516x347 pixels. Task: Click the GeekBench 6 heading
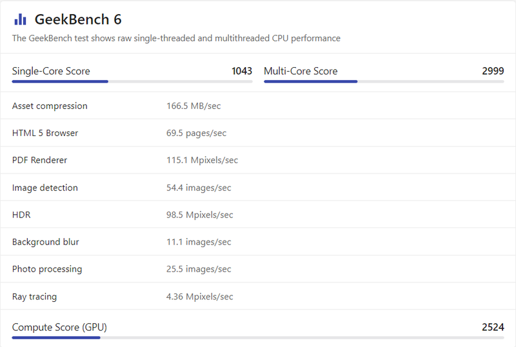pyautogui.click(x=78, y=19)
